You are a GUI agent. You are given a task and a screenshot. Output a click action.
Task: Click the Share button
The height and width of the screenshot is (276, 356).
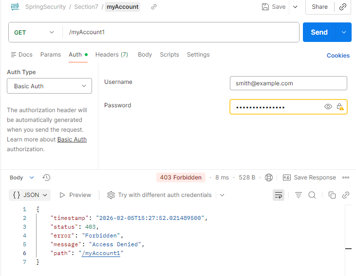click(319, 7)
